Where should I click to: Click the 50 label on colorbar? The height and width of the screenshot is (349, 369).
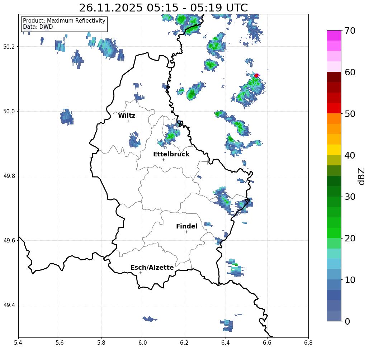click(x=350, y=114)
